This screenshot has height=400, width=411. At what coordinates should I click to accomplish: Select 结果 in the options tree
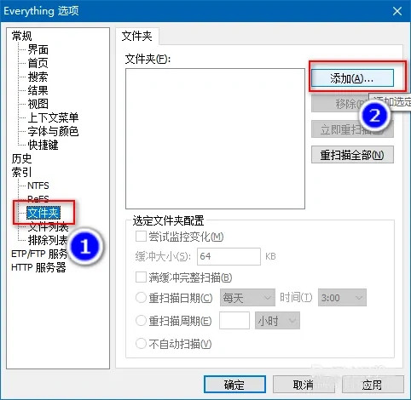coord(38,90)
